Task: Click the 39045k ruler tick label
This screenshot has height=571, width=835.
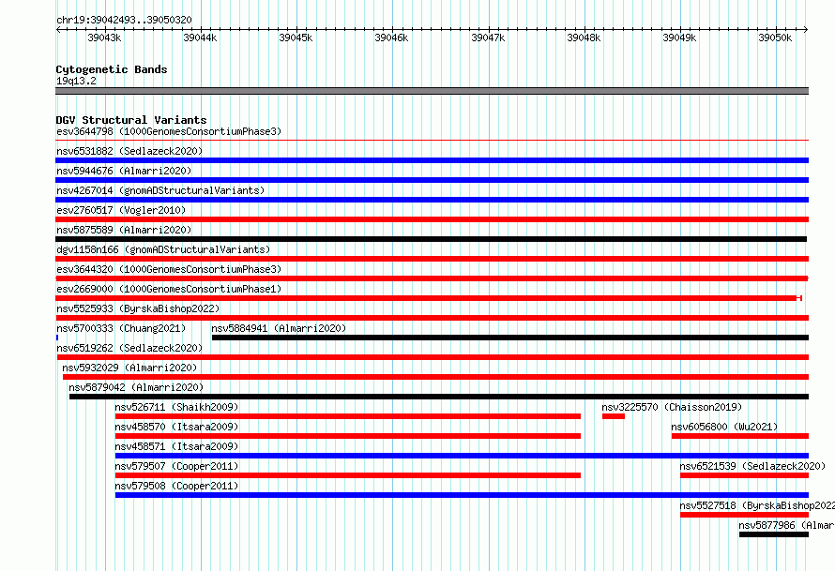Action: click(296, 38)
